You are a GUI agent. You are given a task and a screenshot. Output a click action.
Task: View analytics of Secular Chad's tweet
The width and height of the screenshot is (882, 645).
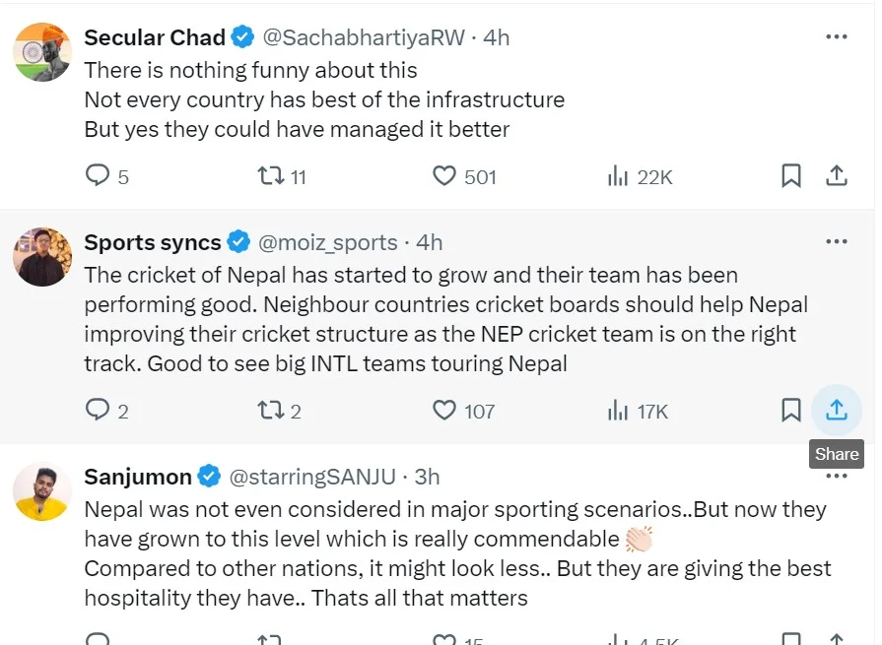point(619,176)
